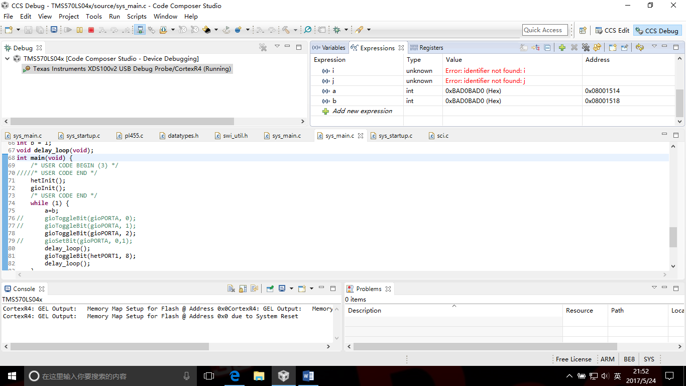Toggle the highlighted Real-time Mode toolbar button
Screen dimensions: 686x386
pyautogui.click(x=140, y=30)
